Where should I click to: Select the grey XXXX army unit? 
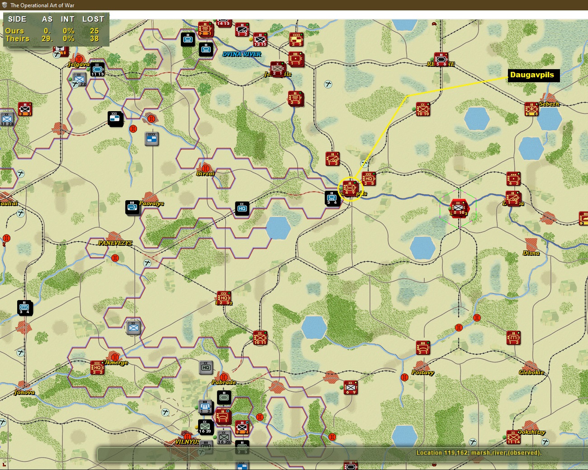(x=152, y=138)
